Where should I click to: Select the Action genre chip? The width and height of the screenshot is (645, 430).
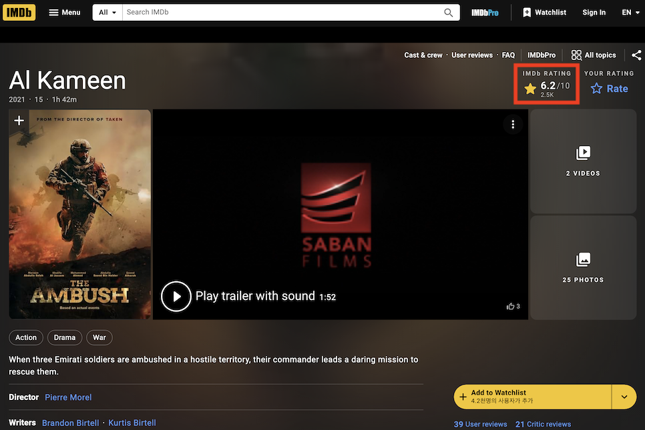click(26, 337)
